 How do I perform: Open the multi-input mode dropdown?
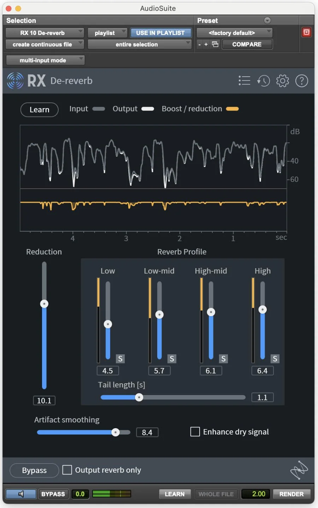click(x=45, y=60)
